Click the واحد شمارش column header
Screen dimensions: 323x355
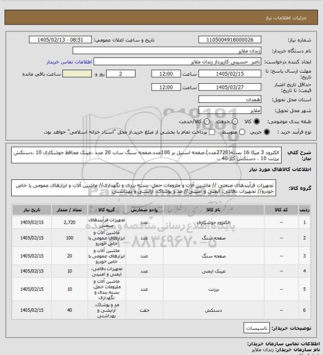click(x=144, y=210)
